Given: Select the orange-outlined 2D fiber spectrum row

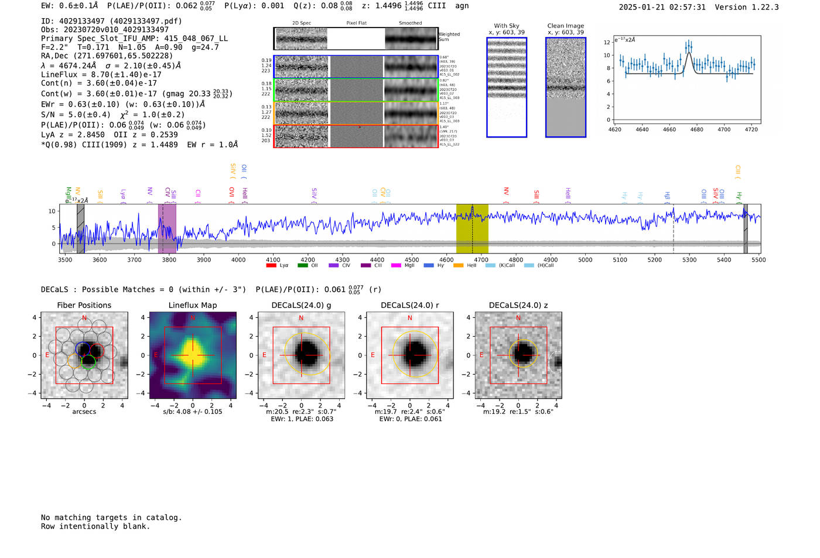Looking at the screenshot, I should pos(356,113).
